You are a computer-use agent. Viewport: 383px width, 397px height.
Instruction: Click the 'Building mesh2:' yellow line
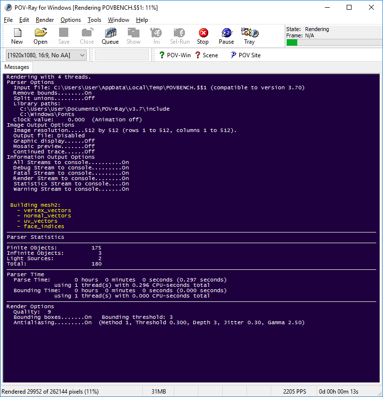pos(35,205)
